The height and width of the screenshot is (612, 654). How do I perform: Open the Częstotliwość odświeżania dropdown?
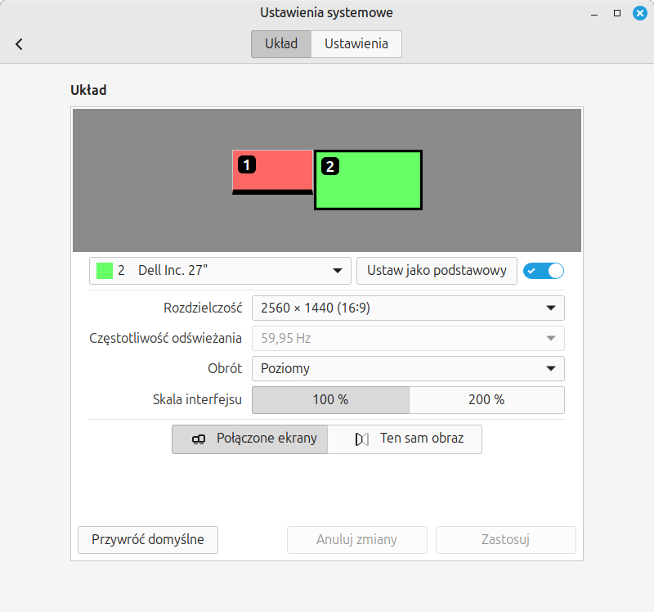pos(408,338)
